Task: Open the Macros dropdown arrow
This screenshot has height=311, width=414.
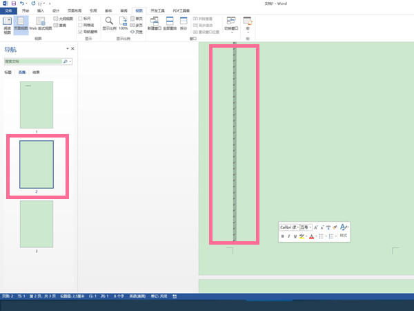Action: (x=248, y=32)
